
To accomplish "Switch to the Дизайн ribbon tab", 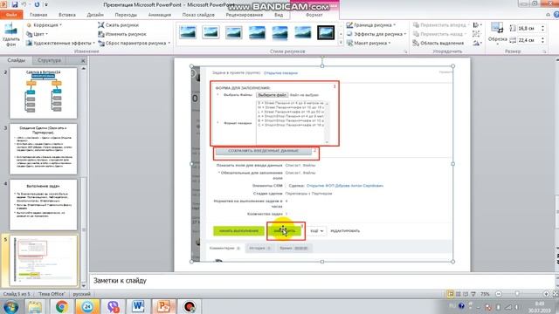I will (x=95, y=15).
